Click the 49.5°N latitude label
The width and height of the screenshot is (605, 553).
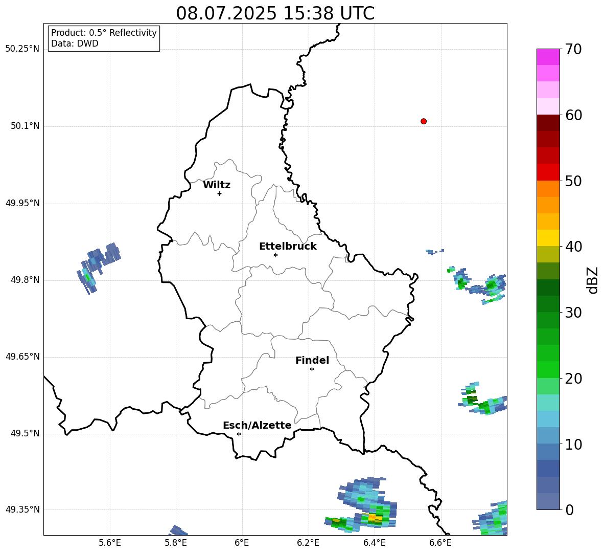pos(25,433)
